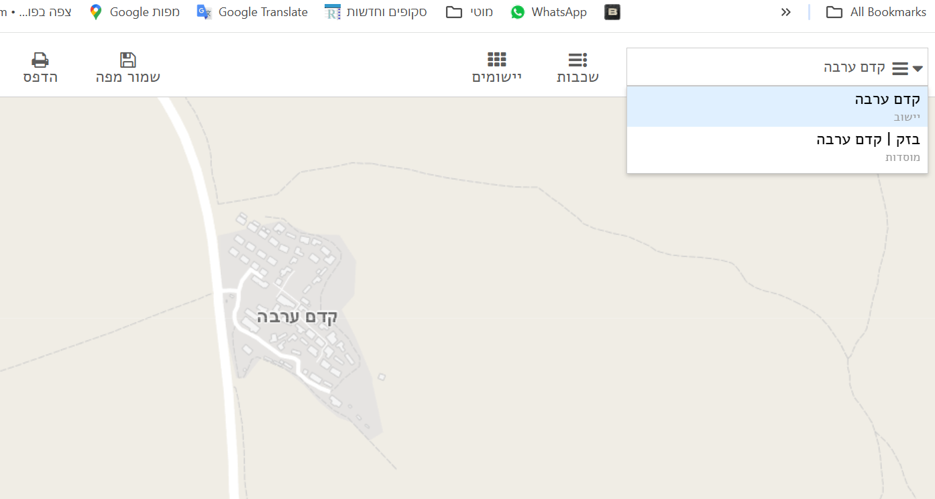Open the All Bookmarks folder
This screenshot has width=935, height=499.
[x=876, y=12]
